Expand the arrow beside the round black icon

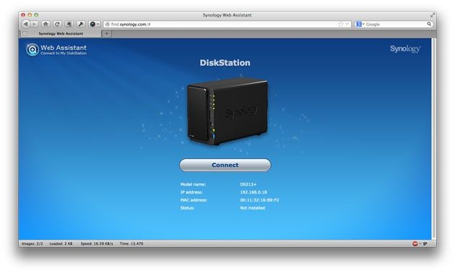(x=97, y=24)
